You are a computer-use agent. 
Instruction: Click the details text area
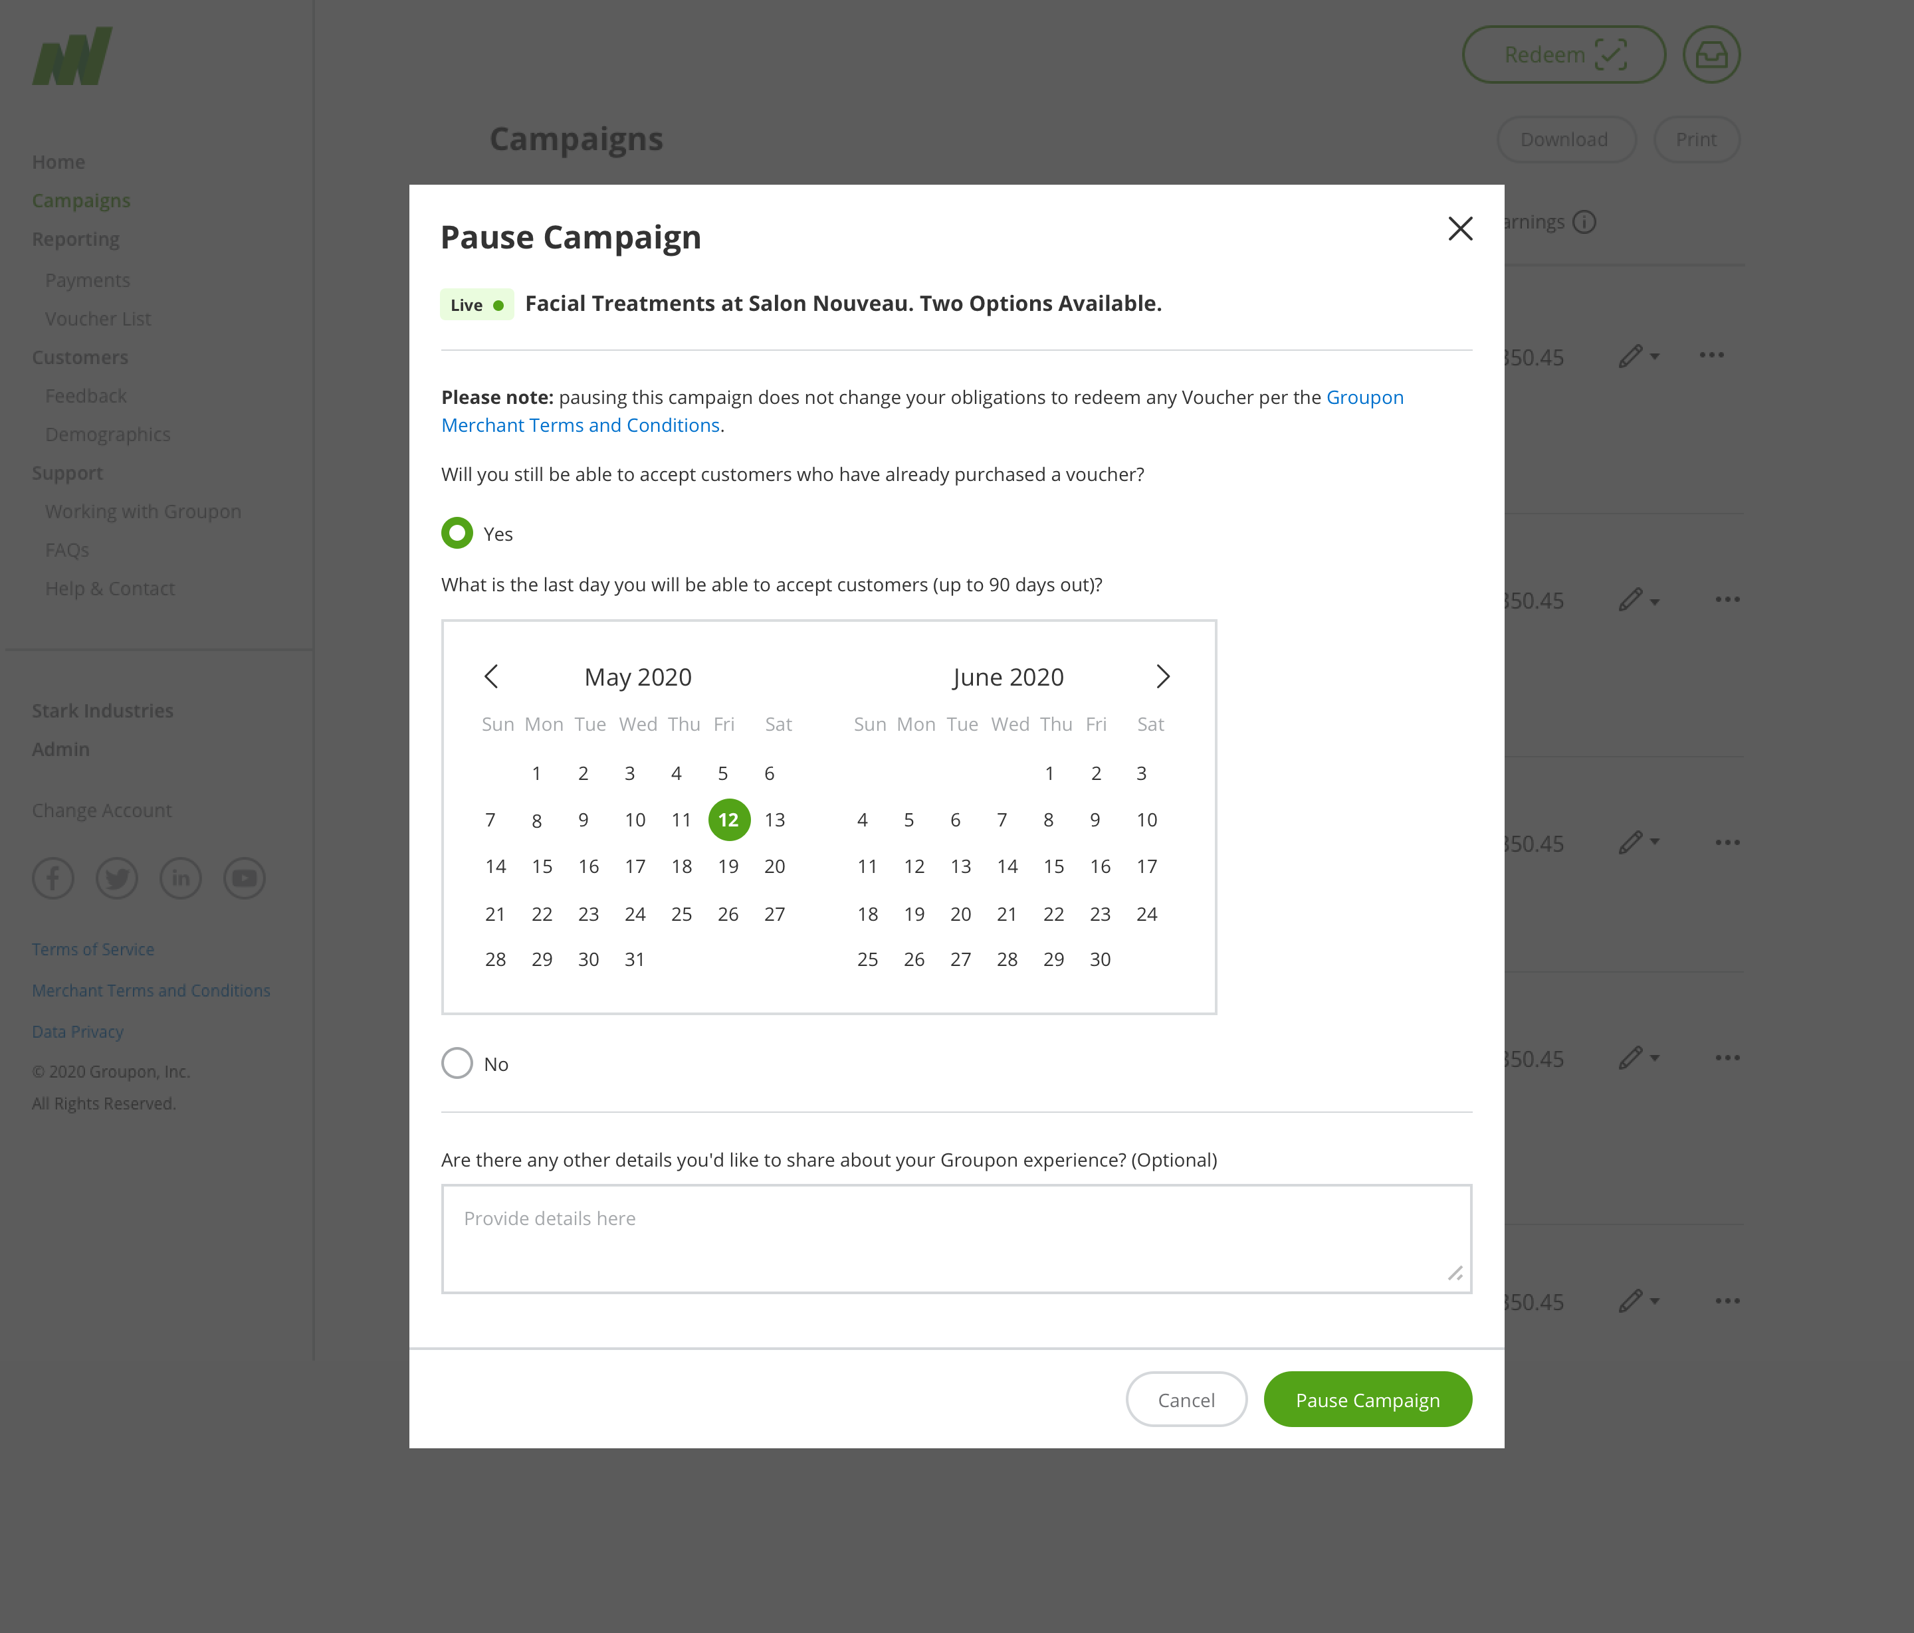[x=956, y=1240]
